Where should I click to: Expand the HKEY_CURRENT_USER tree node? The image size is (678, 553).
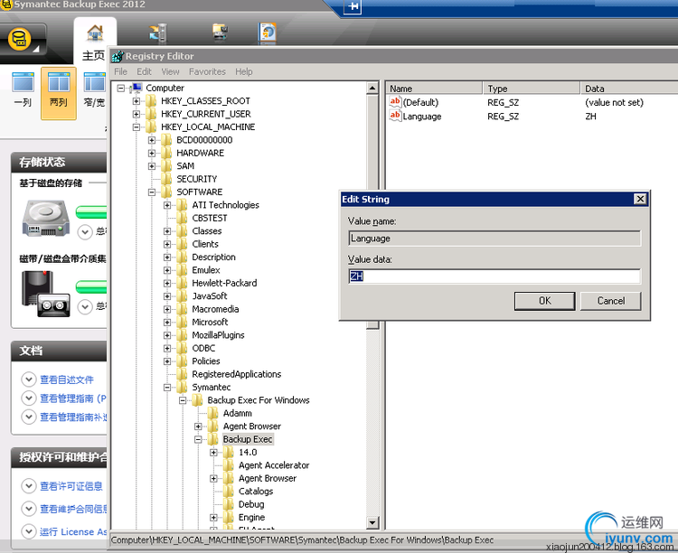tap(137, 114)
